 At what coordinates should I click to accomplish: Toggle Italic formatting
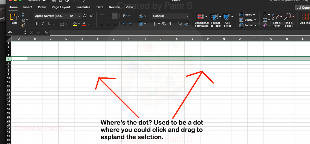click(x=43, y=24)
